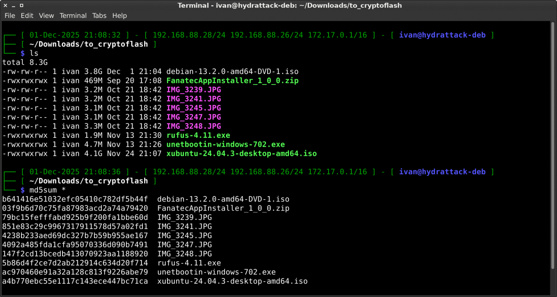The height and width of the screenshot is (297, 557).
Task: Click white rufus-4.11.exe in the md5sum output
Action: (189, 263)
